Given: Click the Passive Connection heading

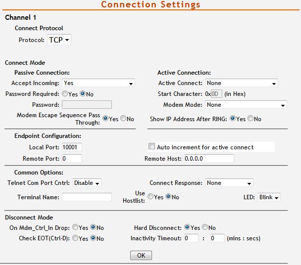Looking at the screenshot, I should [x=42, y=73].
